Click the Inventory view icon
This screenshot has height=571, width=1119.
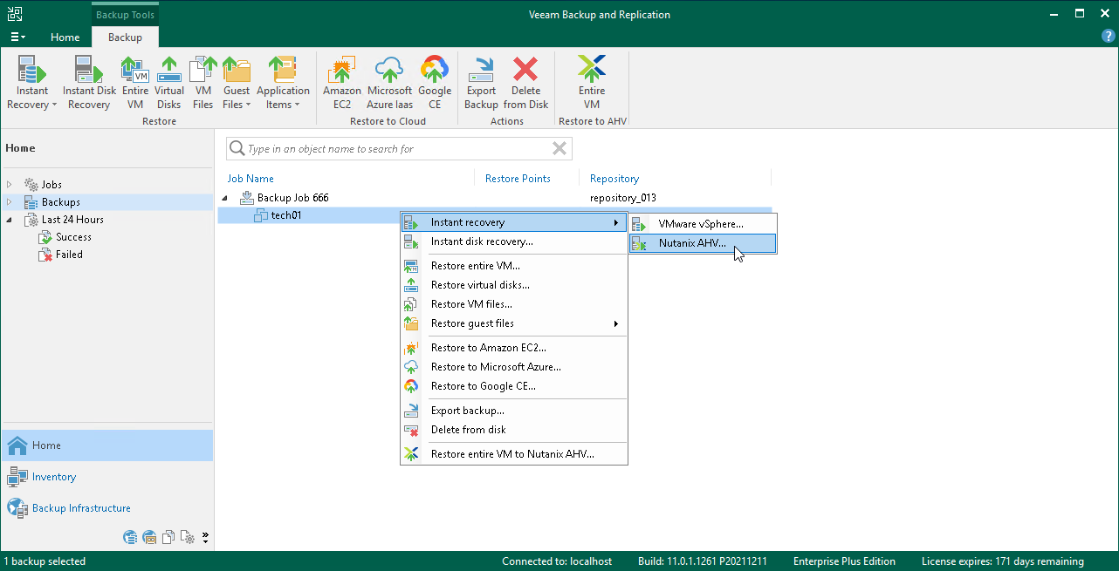[17, 477]
